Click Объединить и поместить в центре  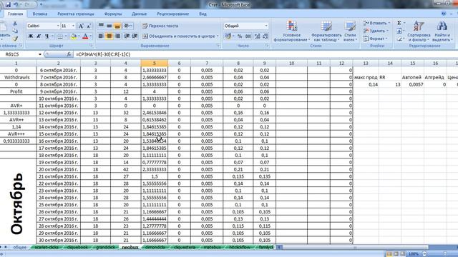[180, 36]
